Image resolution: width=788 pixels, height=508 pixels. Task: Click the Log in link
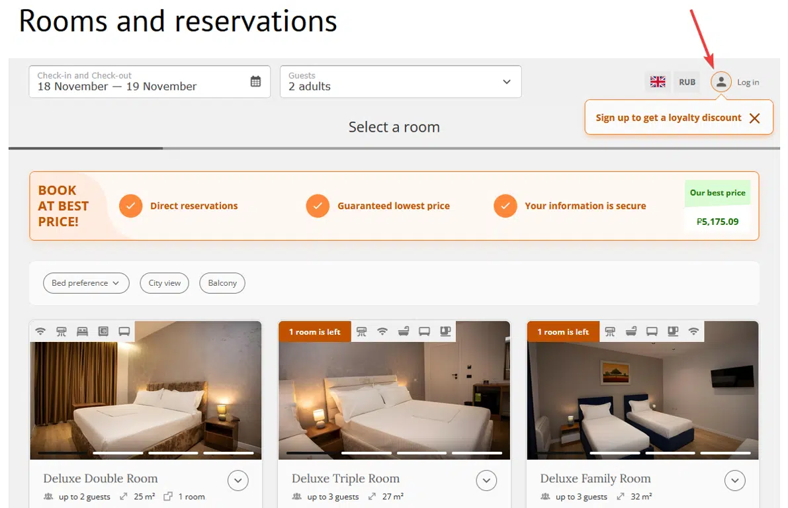[748, 83]
